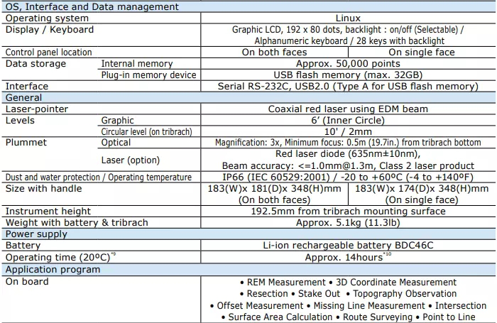
Task: Click the 'Instrument height' row label
Action: point(48,211)
